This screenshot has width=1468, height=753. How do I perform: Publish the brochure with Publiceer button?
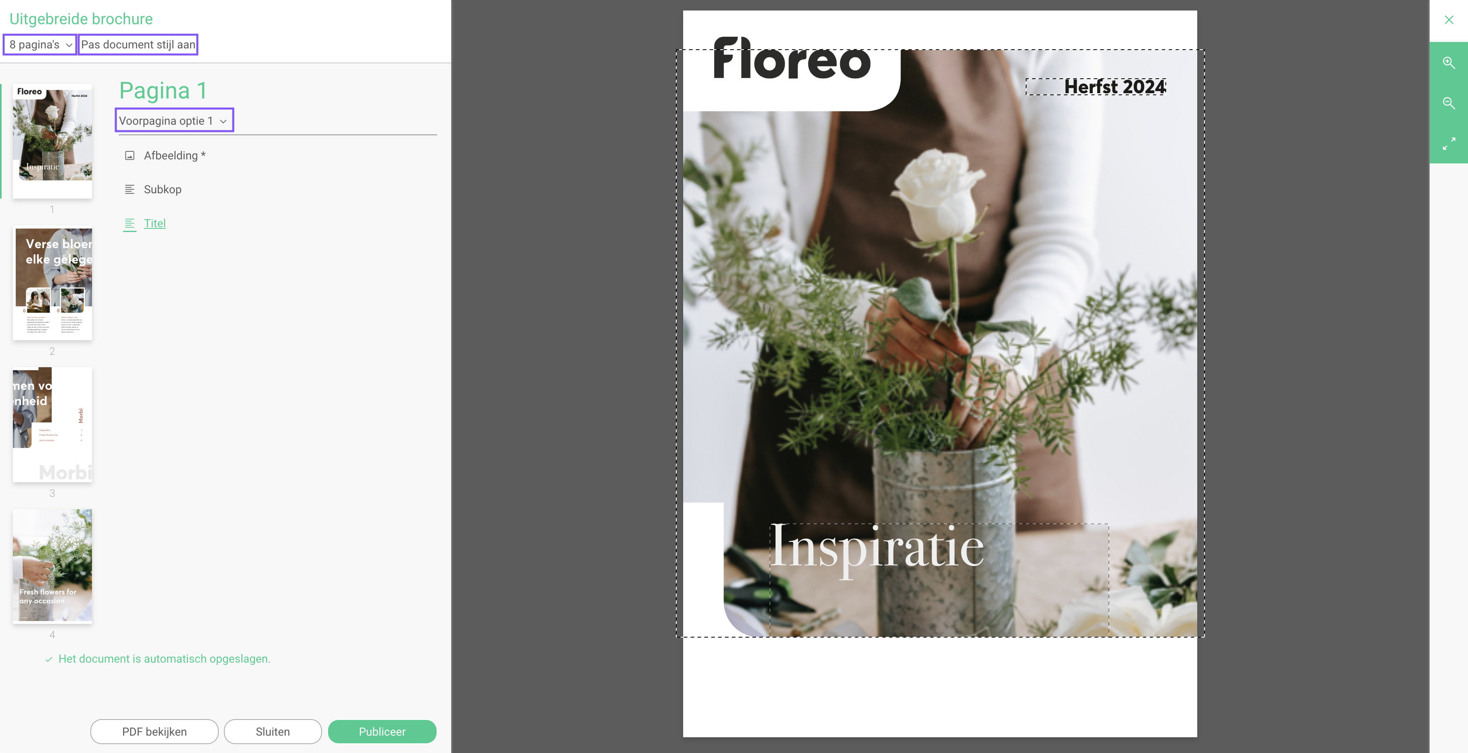click(383, 731)
